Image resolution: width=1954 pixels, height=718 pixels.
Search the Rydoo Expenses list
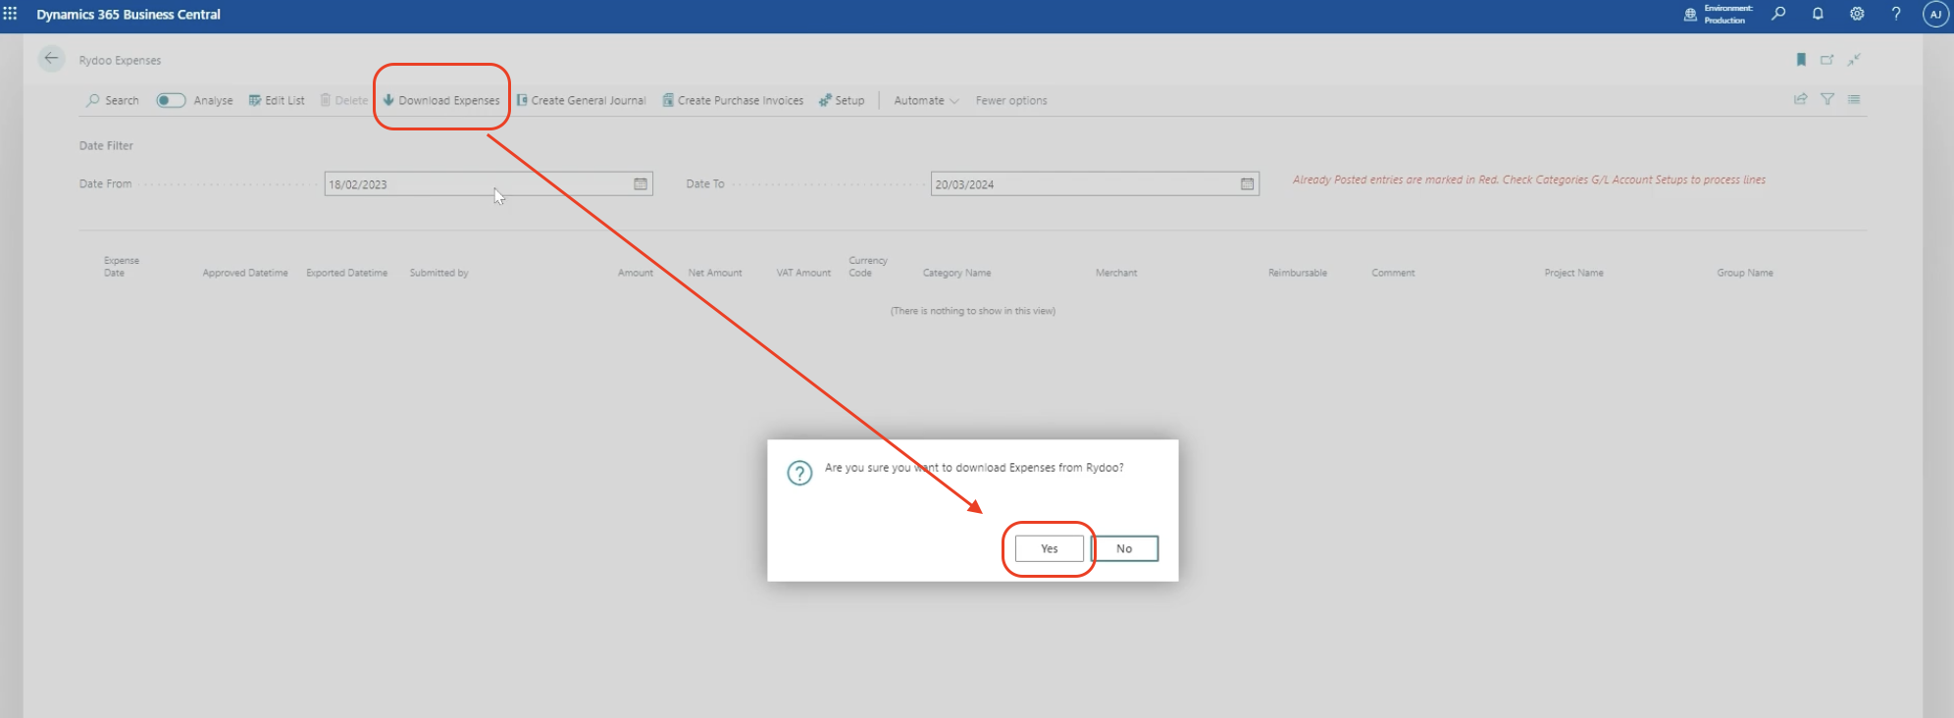(x=113, y=100)
